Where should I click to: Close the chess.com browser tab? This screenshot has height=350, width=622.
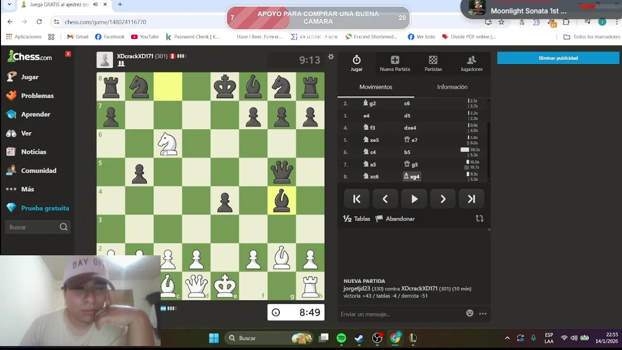coord(105,4)
